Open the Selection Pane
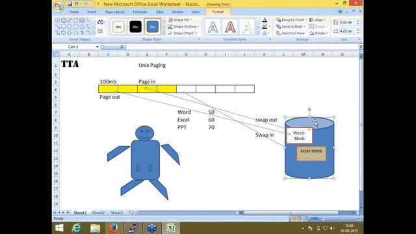This screenshot has width=416, height=234. tap(291, 33)
